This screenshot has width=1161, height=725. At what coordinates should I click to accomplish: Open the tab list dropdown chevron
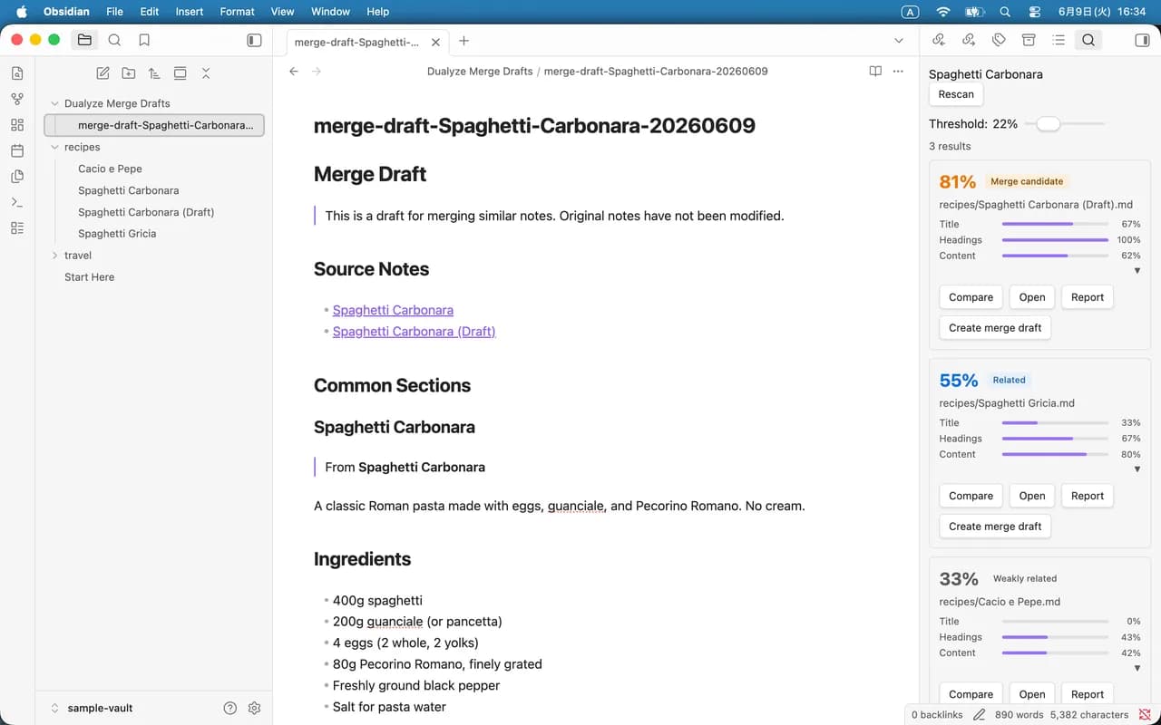click(x=899, y=41)
